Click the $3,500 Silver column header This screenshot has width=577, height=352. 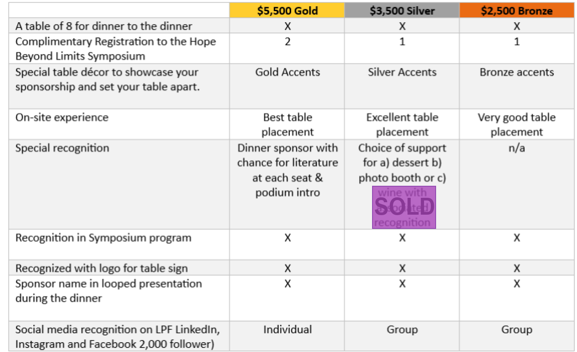point(402,11)
